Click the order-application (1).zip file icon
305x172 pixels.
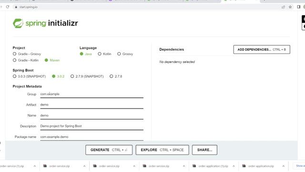point(194,166)
